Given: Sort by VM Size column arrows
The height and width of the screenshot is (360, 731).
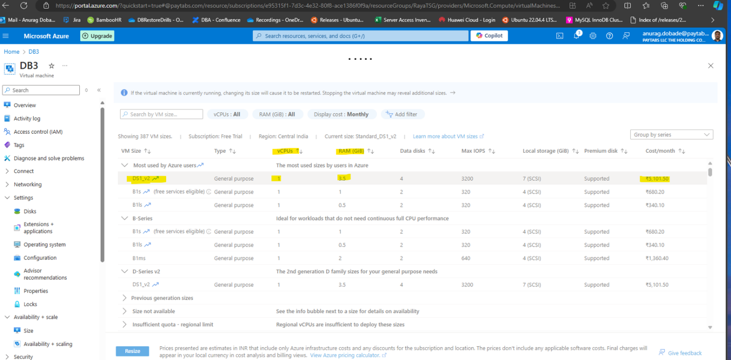Looking at the screenshot, I should pos(148,151).
